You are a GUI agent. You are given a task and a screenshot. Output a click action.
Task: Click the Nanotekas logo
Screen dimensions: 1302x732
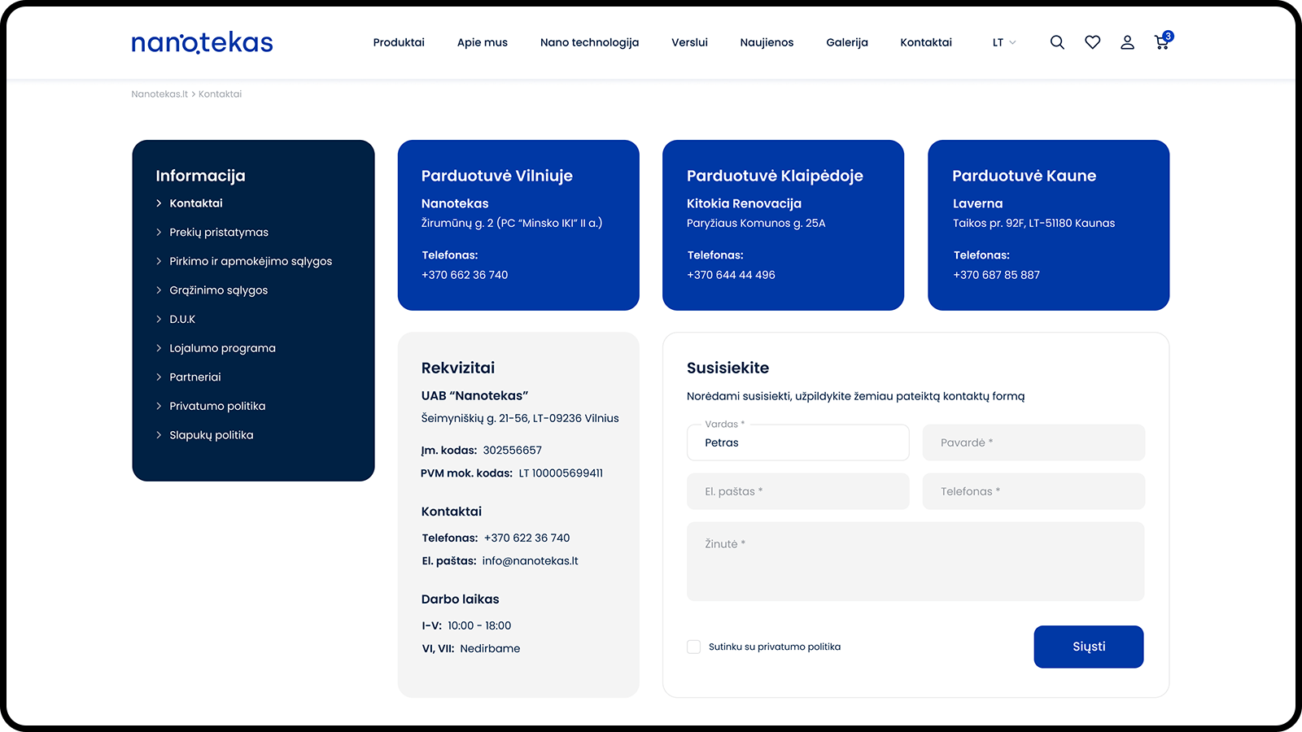202,42
